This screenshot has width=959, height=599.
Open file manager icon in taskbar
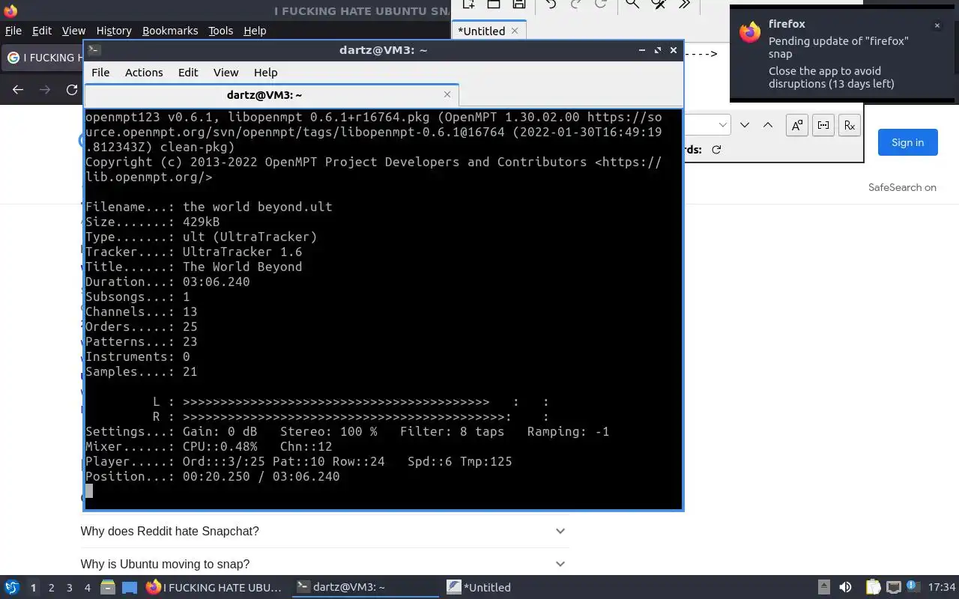[x=108, y=588]
